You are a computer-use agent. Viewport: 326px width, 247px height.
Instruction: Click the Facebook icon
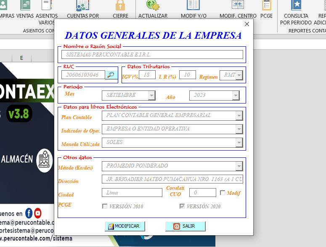[29, 213]
